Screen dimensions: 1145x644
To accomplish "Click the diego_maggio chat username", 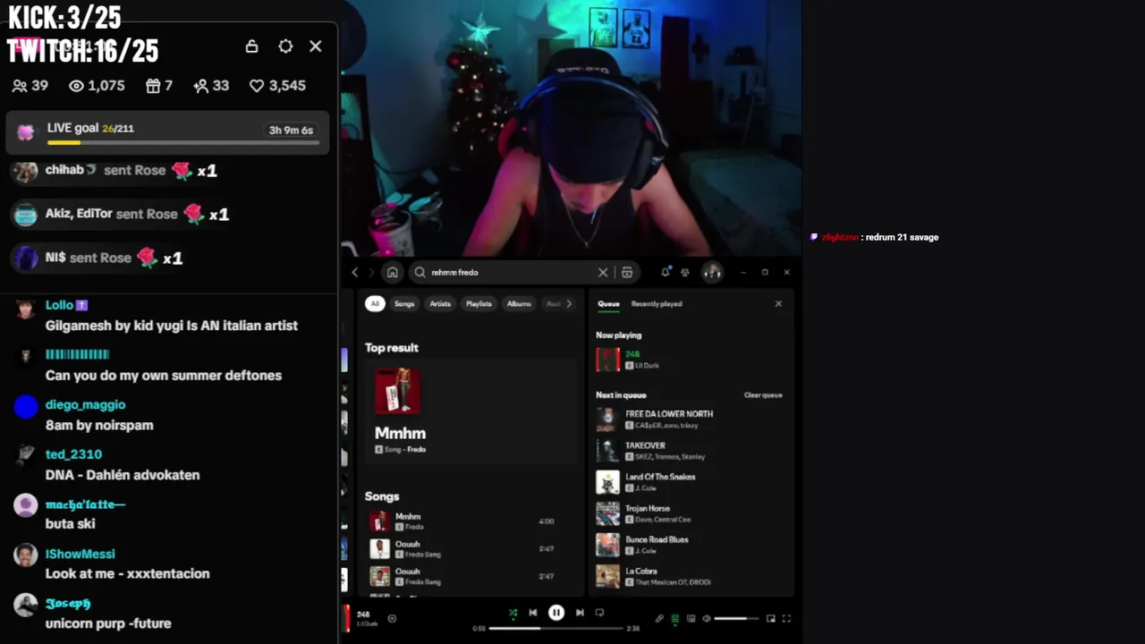I will pos(85,404).
